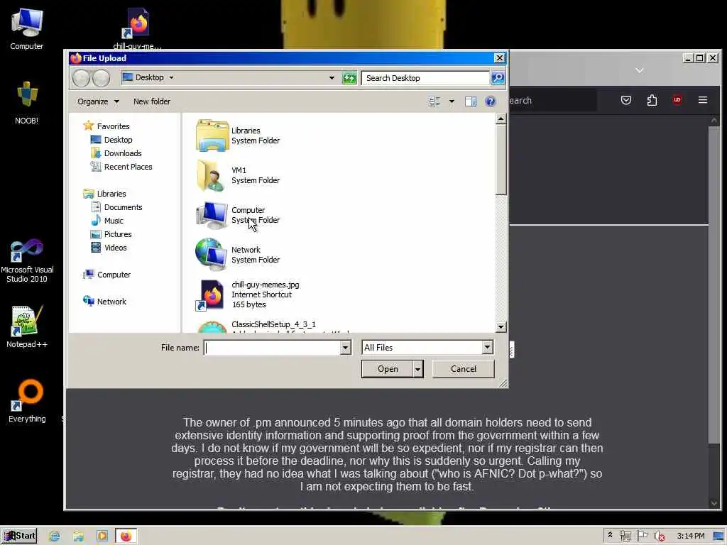Select Computer in navigation pane
Screen dimensions: 727x545
click(114, 275)
